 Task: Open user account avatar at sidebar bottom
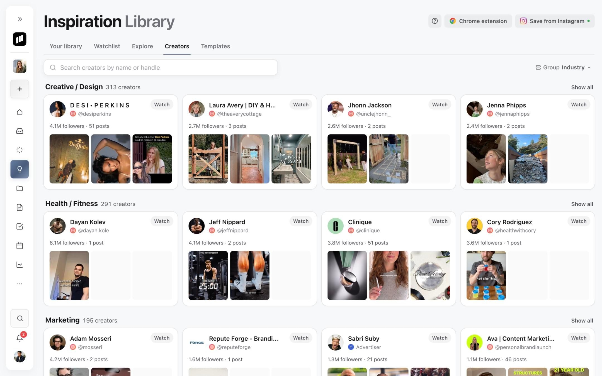point(20,357)
